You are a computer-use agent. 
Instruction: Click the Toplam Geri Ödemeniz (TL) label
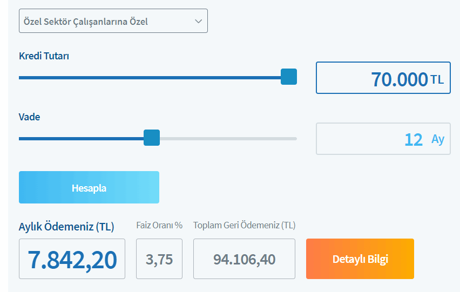pyautogui.click(x=244, y=225)
